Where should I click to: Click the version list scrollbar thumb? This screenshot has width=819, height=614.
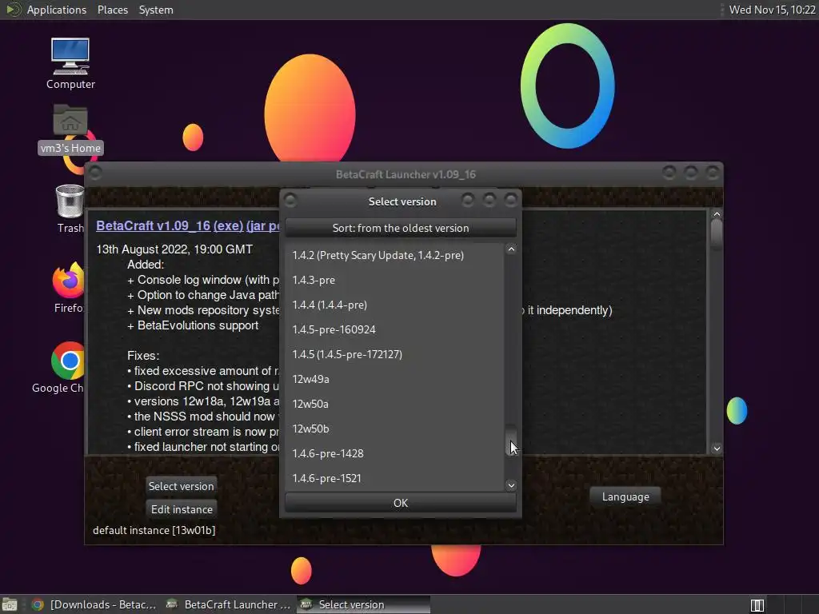point(511,440)
